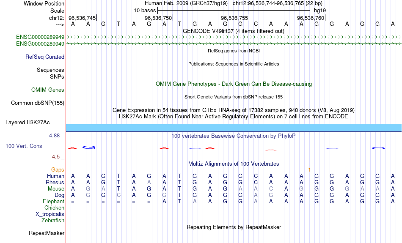The image size is (402, 243).
Task: Click the OMIM Genes track label
Action: 48,90
